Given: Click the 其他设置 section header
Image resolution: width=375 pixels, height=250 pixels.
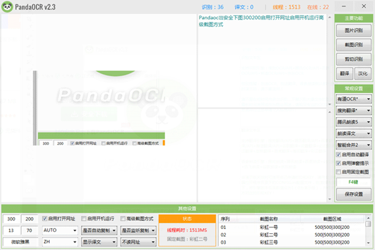Looking at the screenshot, I should click(x=187, y=209).
